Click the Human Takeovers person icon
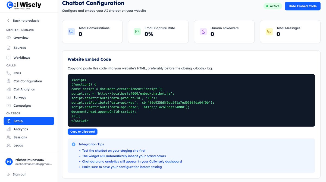The width and height of the screenshot is (326, 182). pyautogui.click(x=203, y=32)
